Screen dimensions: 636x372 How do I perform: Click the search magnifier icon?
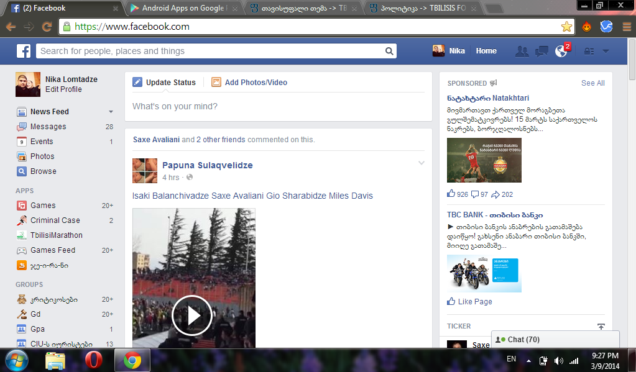click(389, 51)
